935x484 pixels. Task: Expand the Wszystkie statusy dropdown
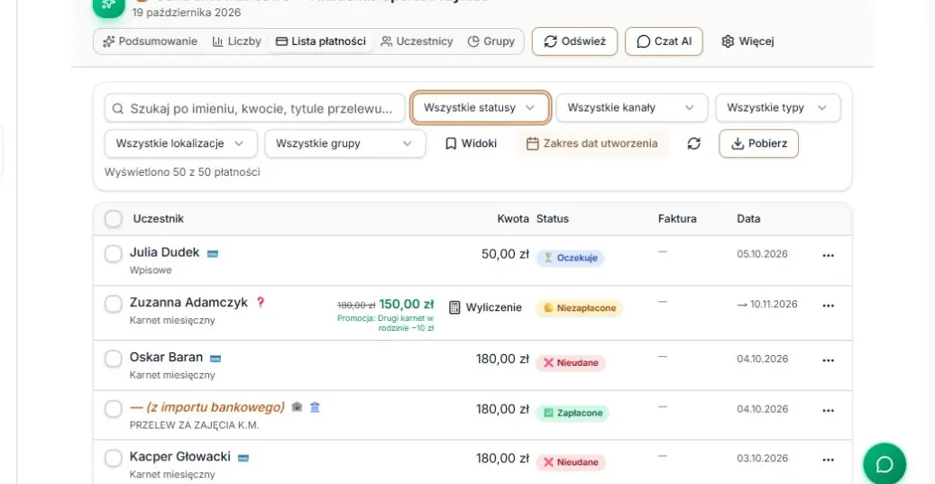480,108
